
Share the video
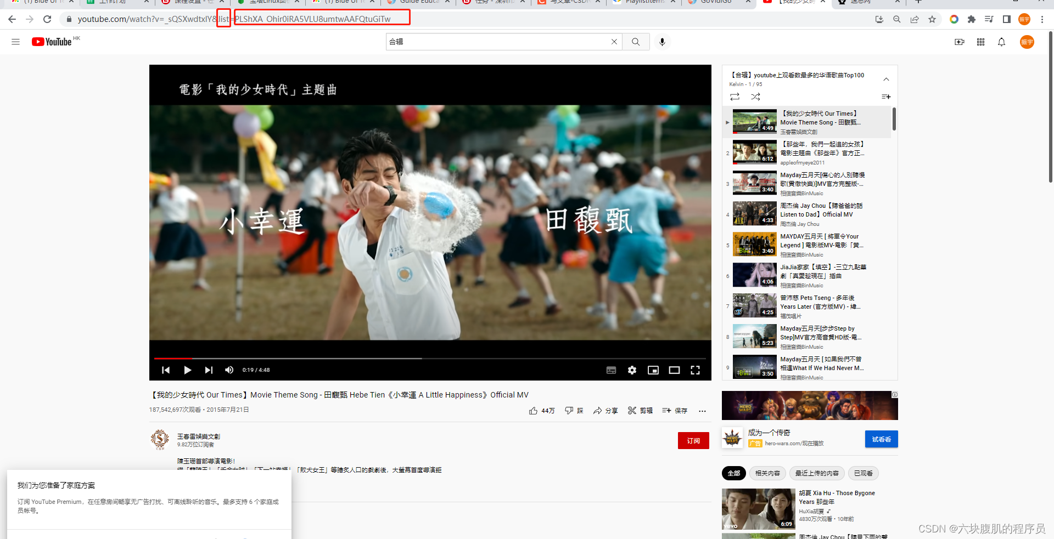point(606,411)
